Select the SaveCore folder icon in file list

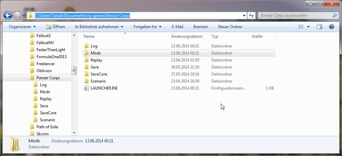click(x=86, y=74)
